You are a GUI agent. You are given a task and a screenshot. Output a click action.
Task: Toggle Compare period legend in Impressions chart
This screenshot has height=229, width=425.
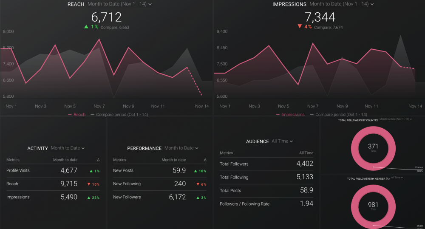click(x=339, y=115)
